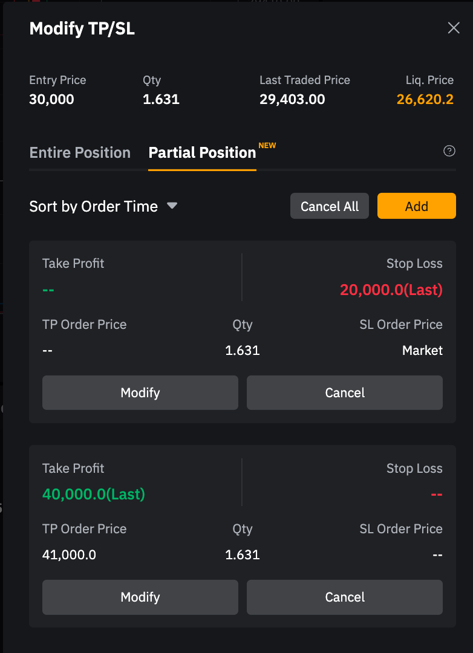Click the orange 26,620.2 liquidation price
The width and height of the screenshot is (473, 653).
[x=425, y=99]
